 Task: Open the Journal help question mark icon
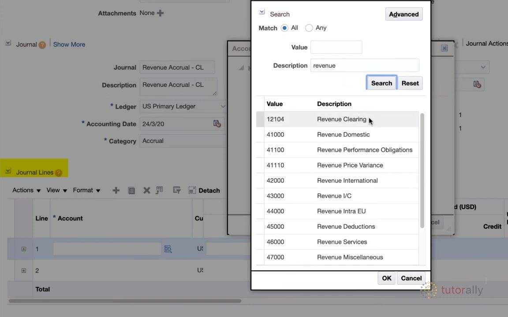click(x=42, y=45)
